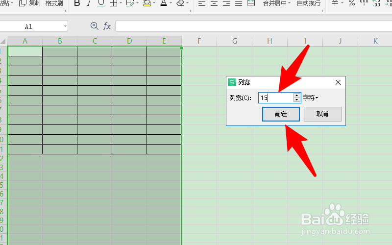Select column J header
The height and width of the screenshot is (245, 392).
click(x=340, y=41)
